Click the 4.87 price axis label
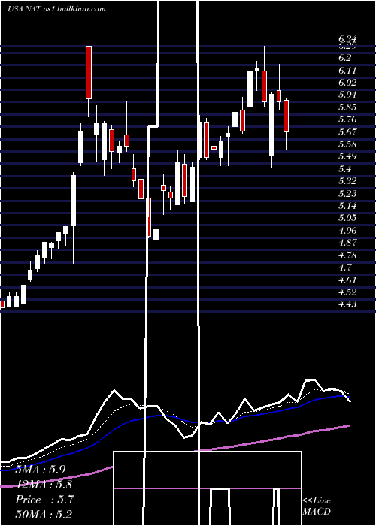 point(347,243)
